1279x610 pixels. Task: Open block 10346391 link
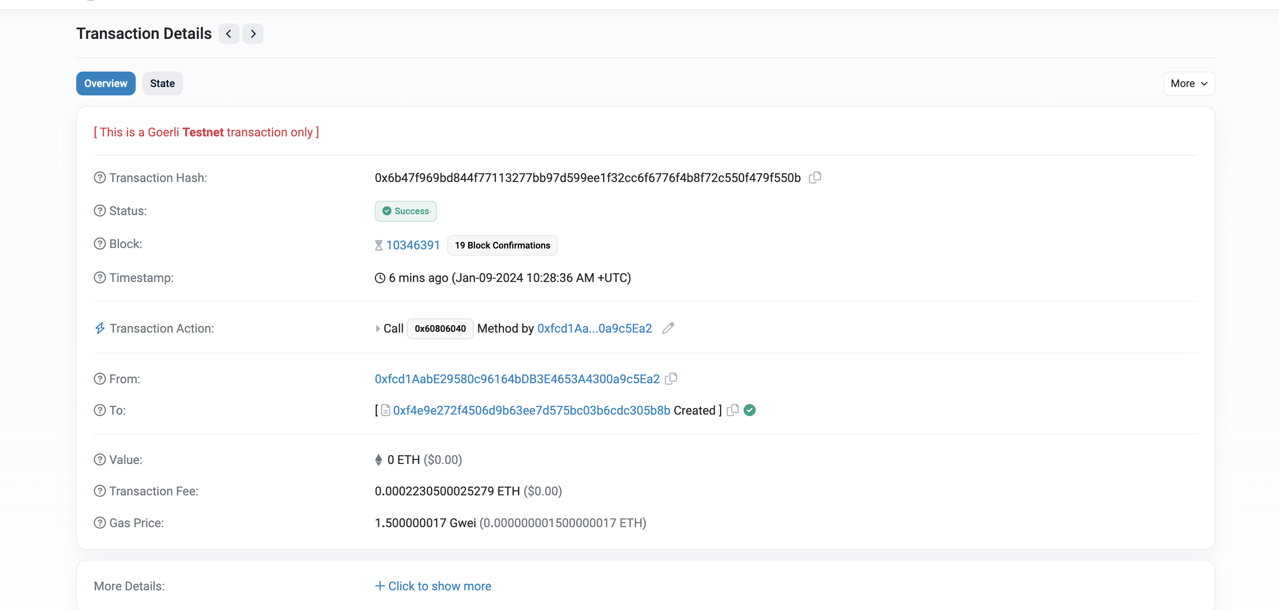[413, 245]
